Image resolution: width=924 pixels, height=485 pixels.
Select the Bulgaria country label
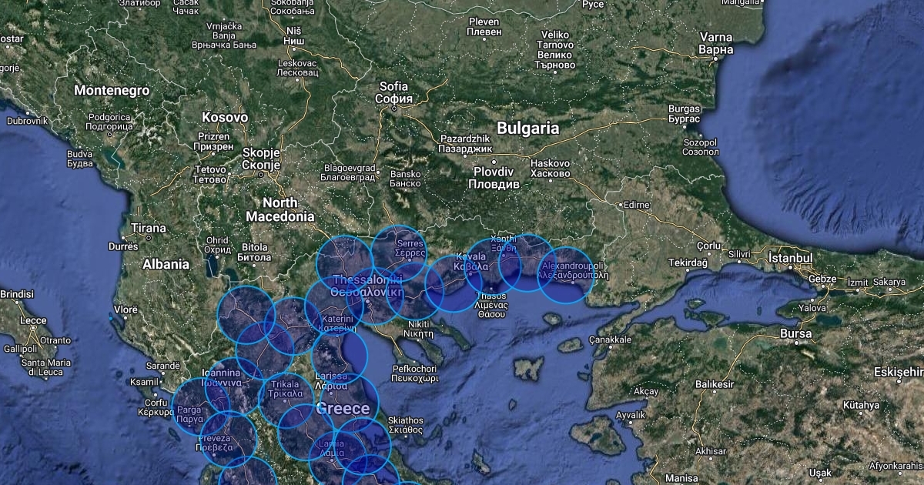[527, 128]
